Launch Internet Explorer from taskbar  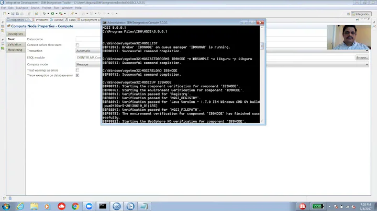tap(20, 206)
